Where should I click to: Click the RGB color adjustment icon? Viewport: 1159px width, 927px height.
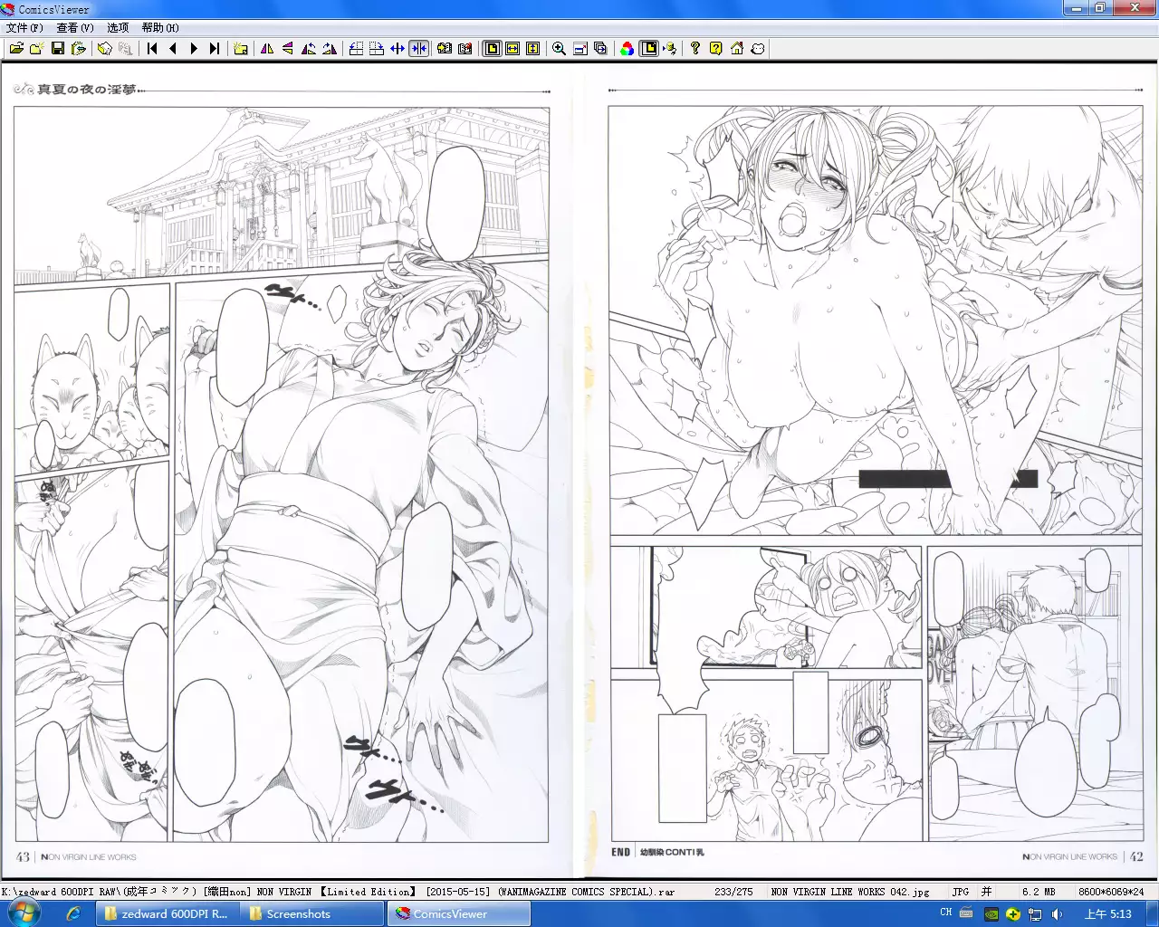(627, 49)
